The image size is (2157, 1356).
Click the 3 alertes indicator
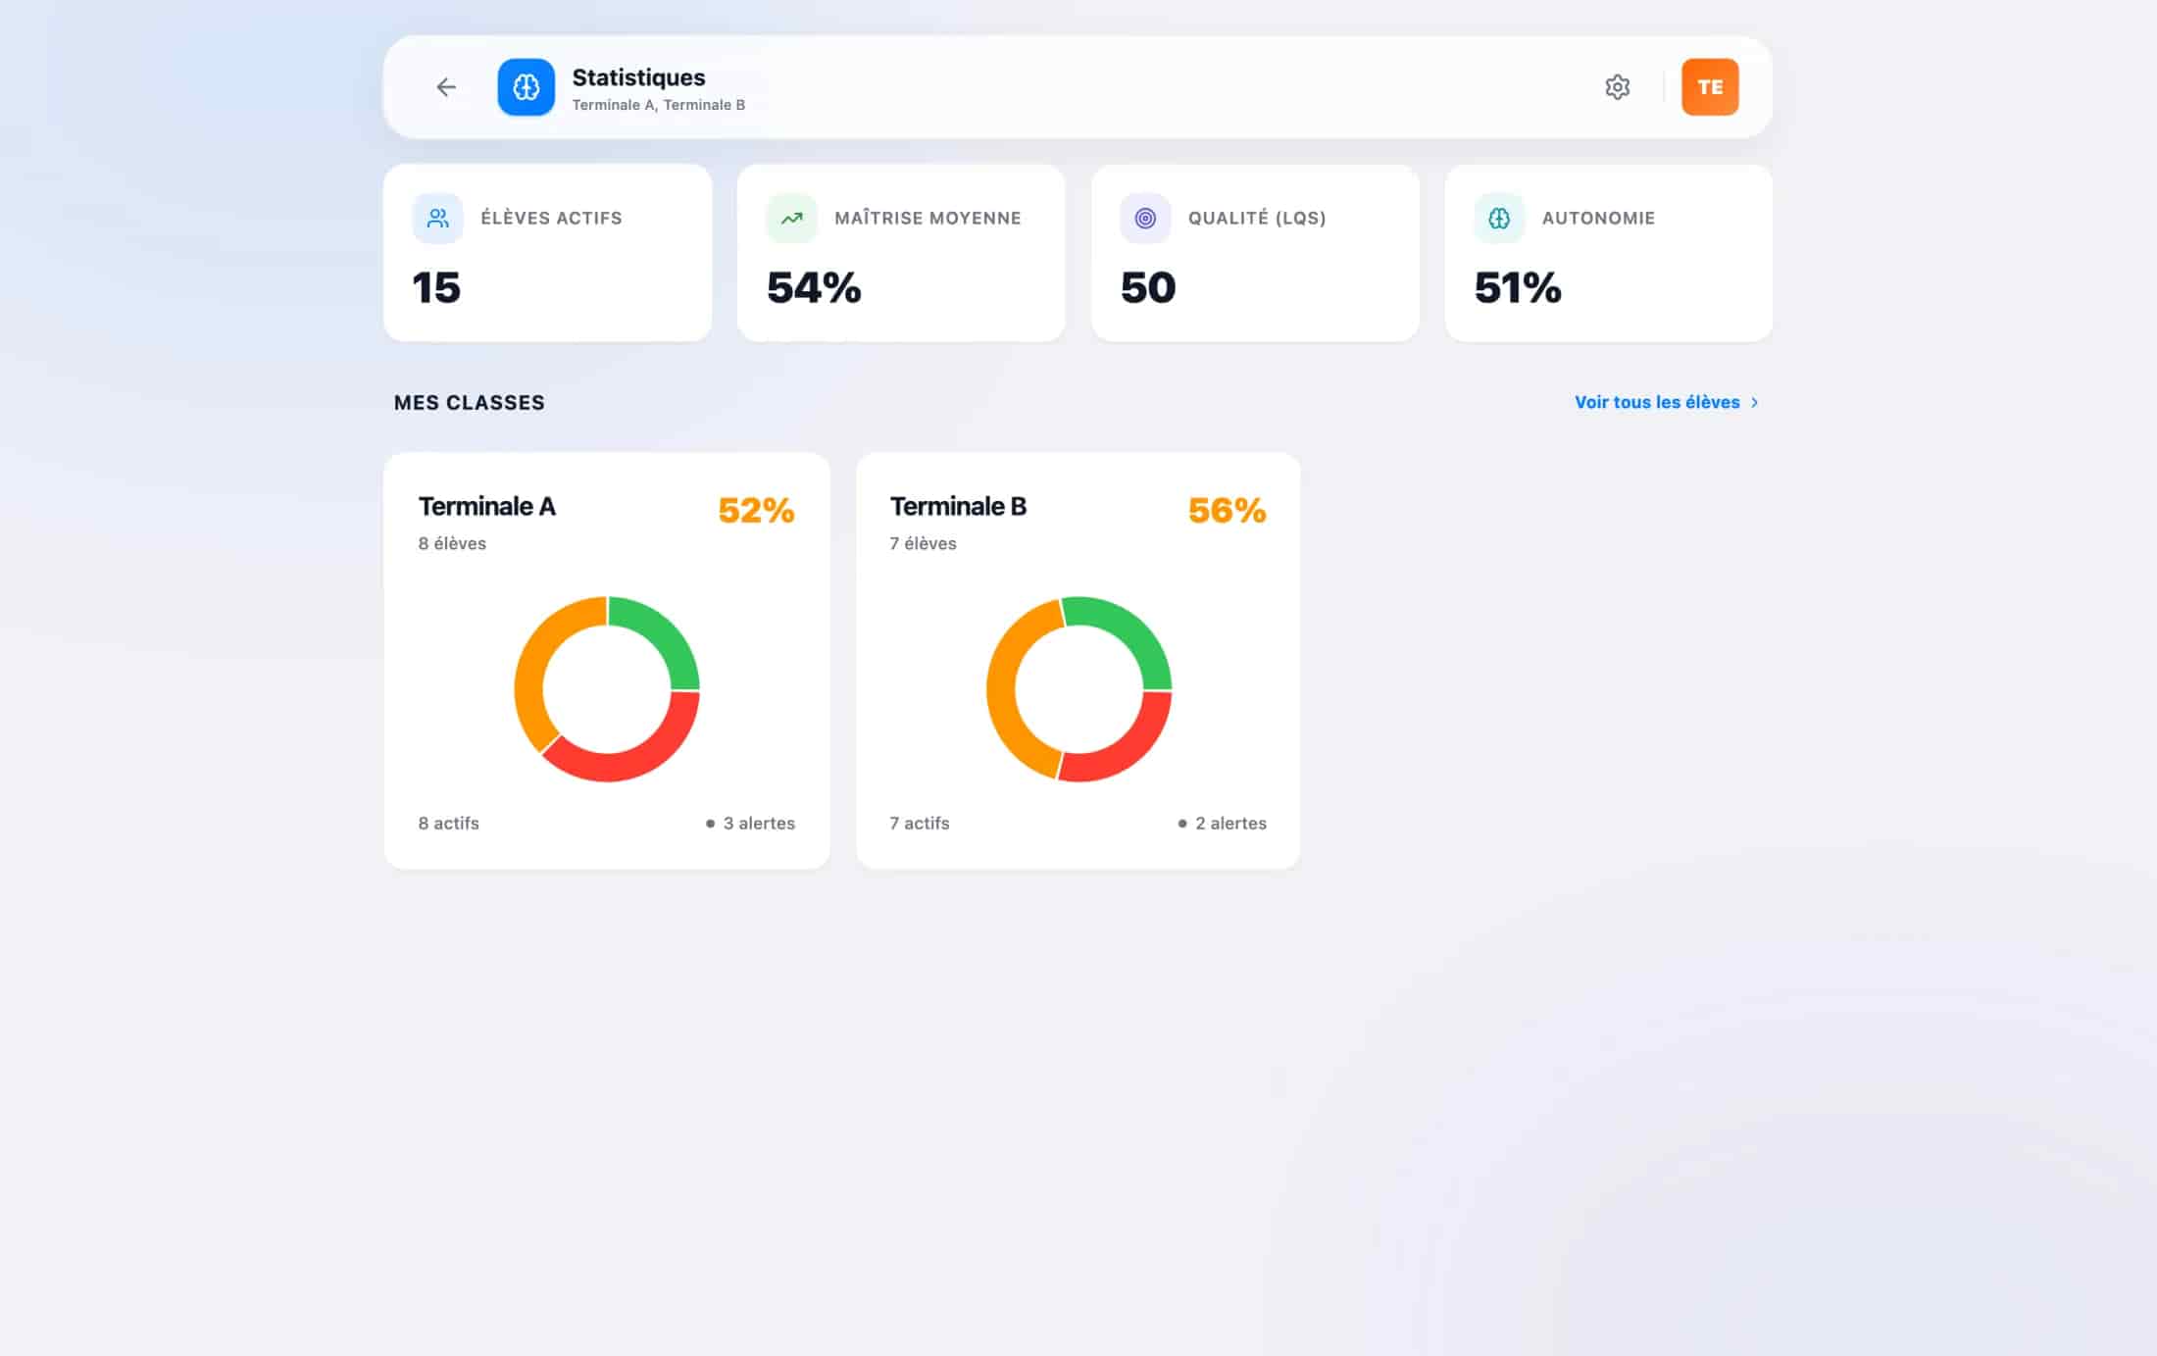coord(750,824)
